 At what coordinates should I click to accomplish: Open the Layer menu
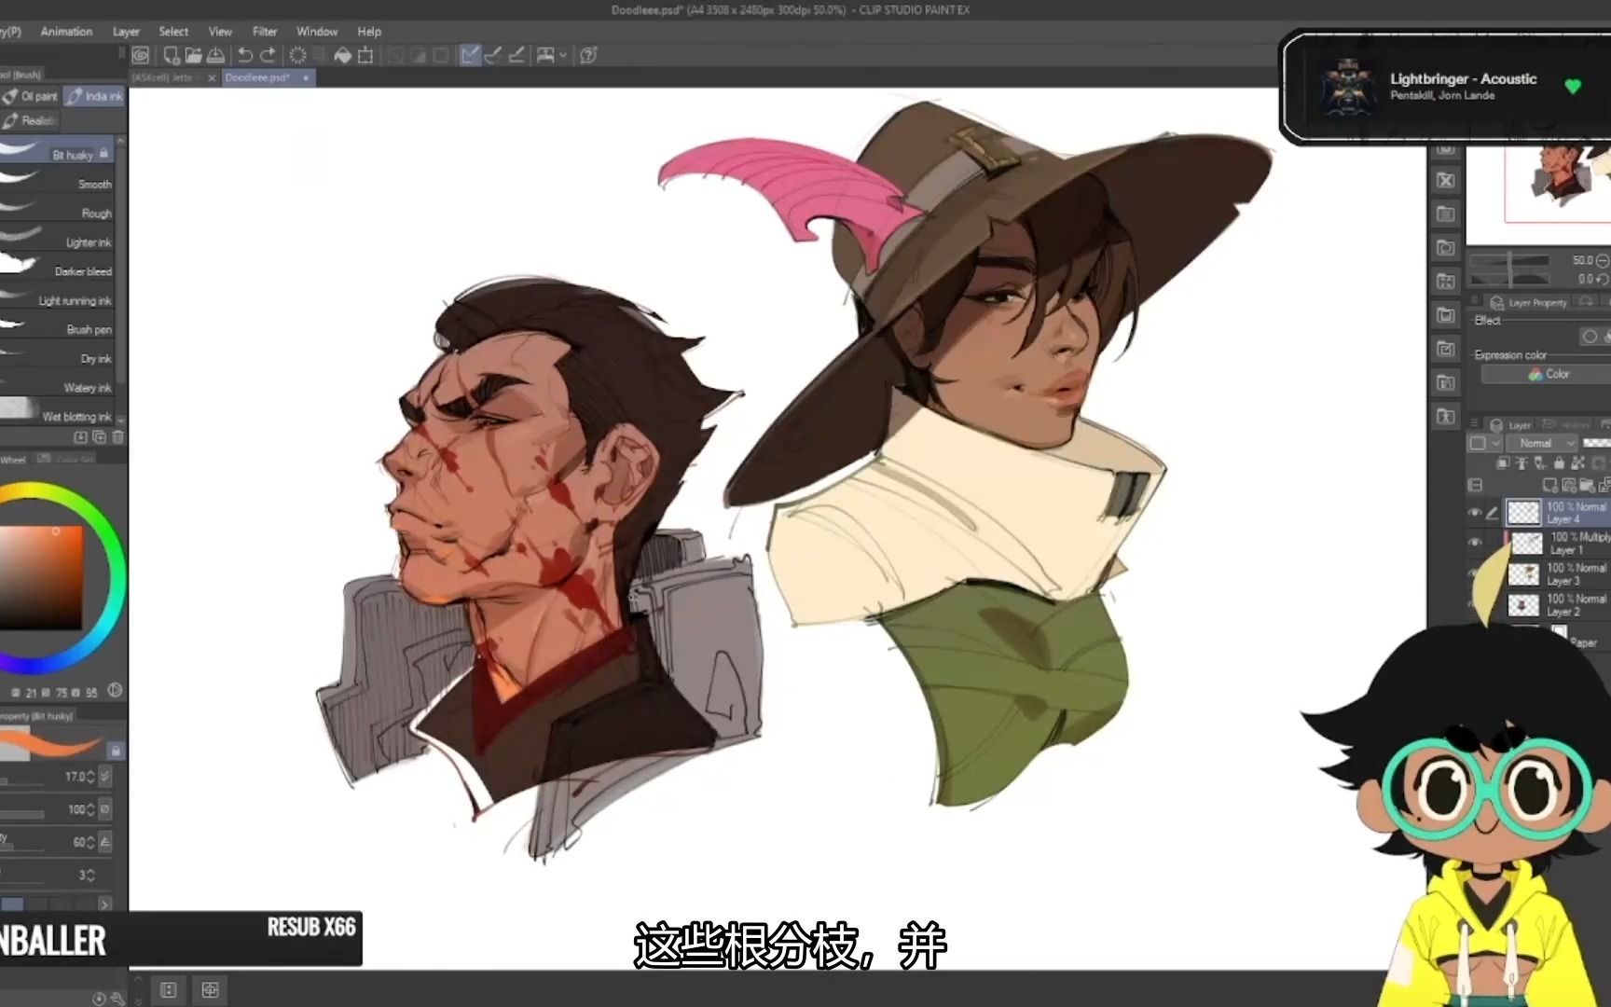[126, 32]
